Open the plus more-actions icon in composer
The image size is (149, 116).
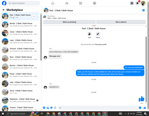44,108
